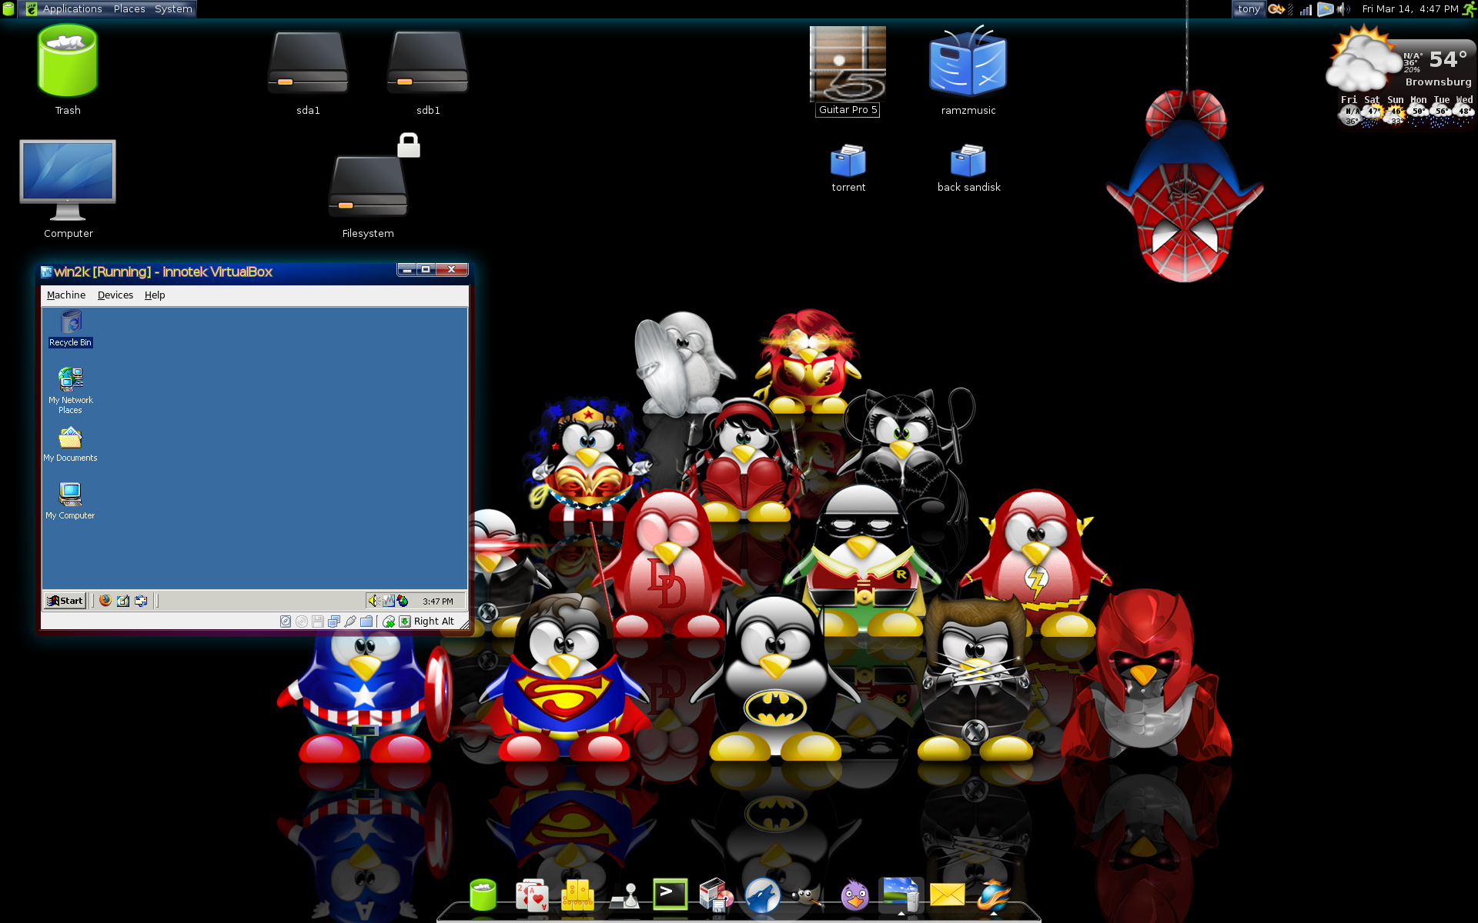
Task: Toggle the host key capture indicator arrow
Action: pyautogui.click(x=405, y=621)
